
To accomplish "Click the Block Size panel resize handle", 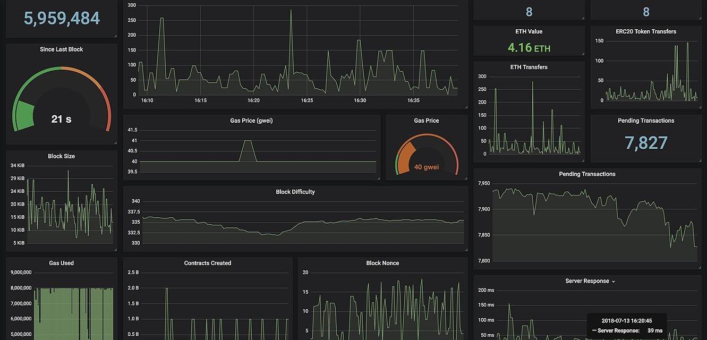I will [x=115, y=249].
